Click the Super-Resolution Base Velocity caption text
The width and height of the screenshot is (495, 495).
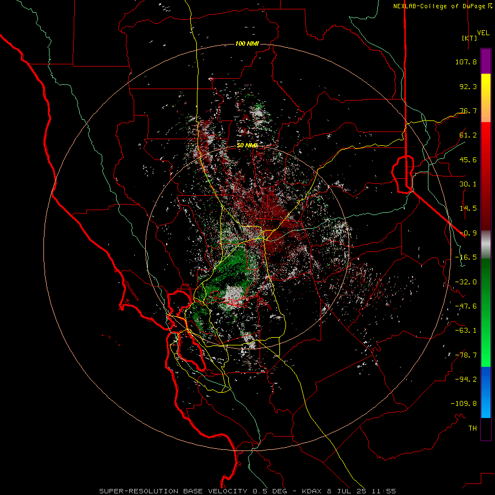pyautogui.click(x=248, y=491)
